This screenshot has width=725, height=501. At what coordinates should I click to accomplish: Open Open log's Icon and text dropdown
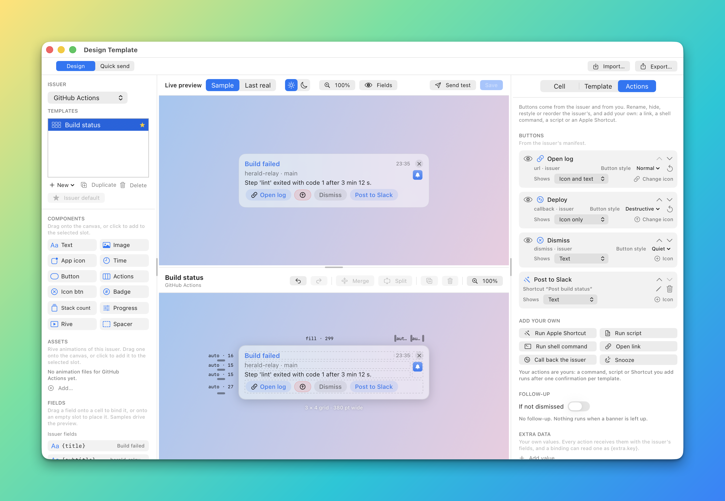tap(581, 179)
